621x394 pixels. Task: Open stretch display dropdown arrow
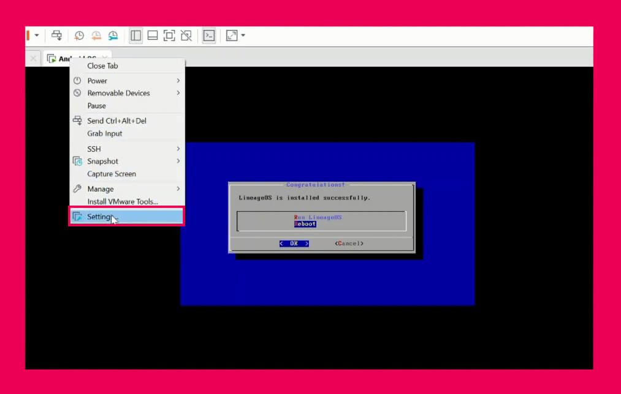(243, 35)
